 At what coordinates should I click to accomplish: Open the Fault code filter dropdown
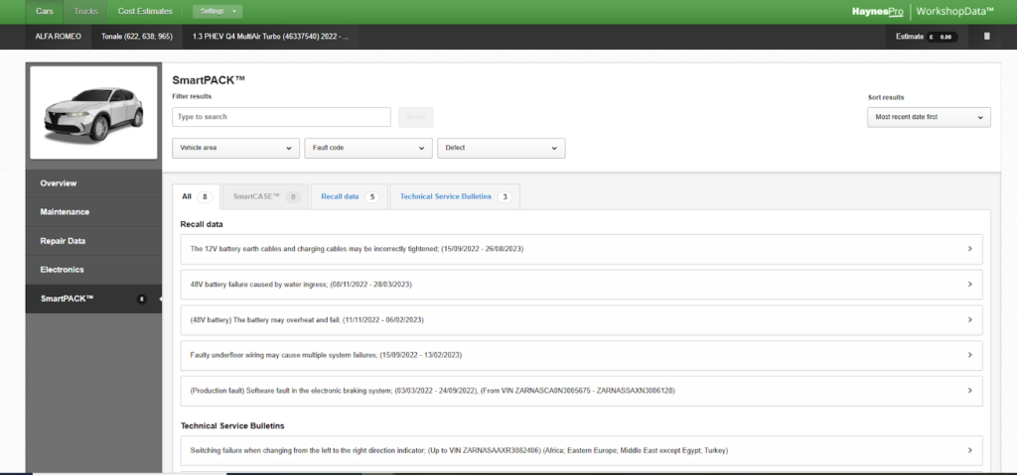tap(368, 148)
